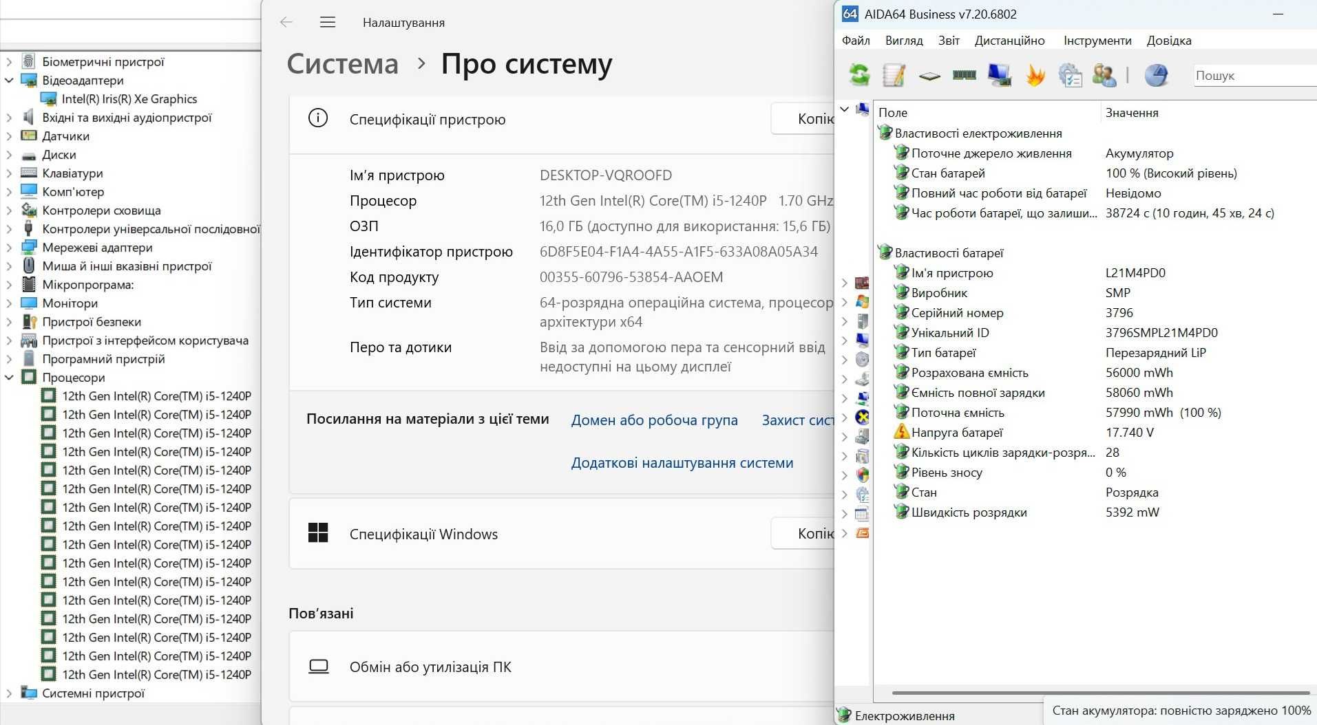Click the laptop icon beside Обмін або утилізація ПК
The height and width of the screenshot is (725, 1317).
click(318, 667)
